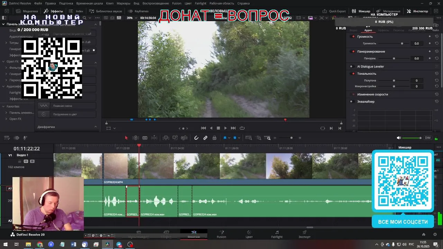Collapse the Open FX tree group
This screenshot has height=249, width=443.
(3, 62)
